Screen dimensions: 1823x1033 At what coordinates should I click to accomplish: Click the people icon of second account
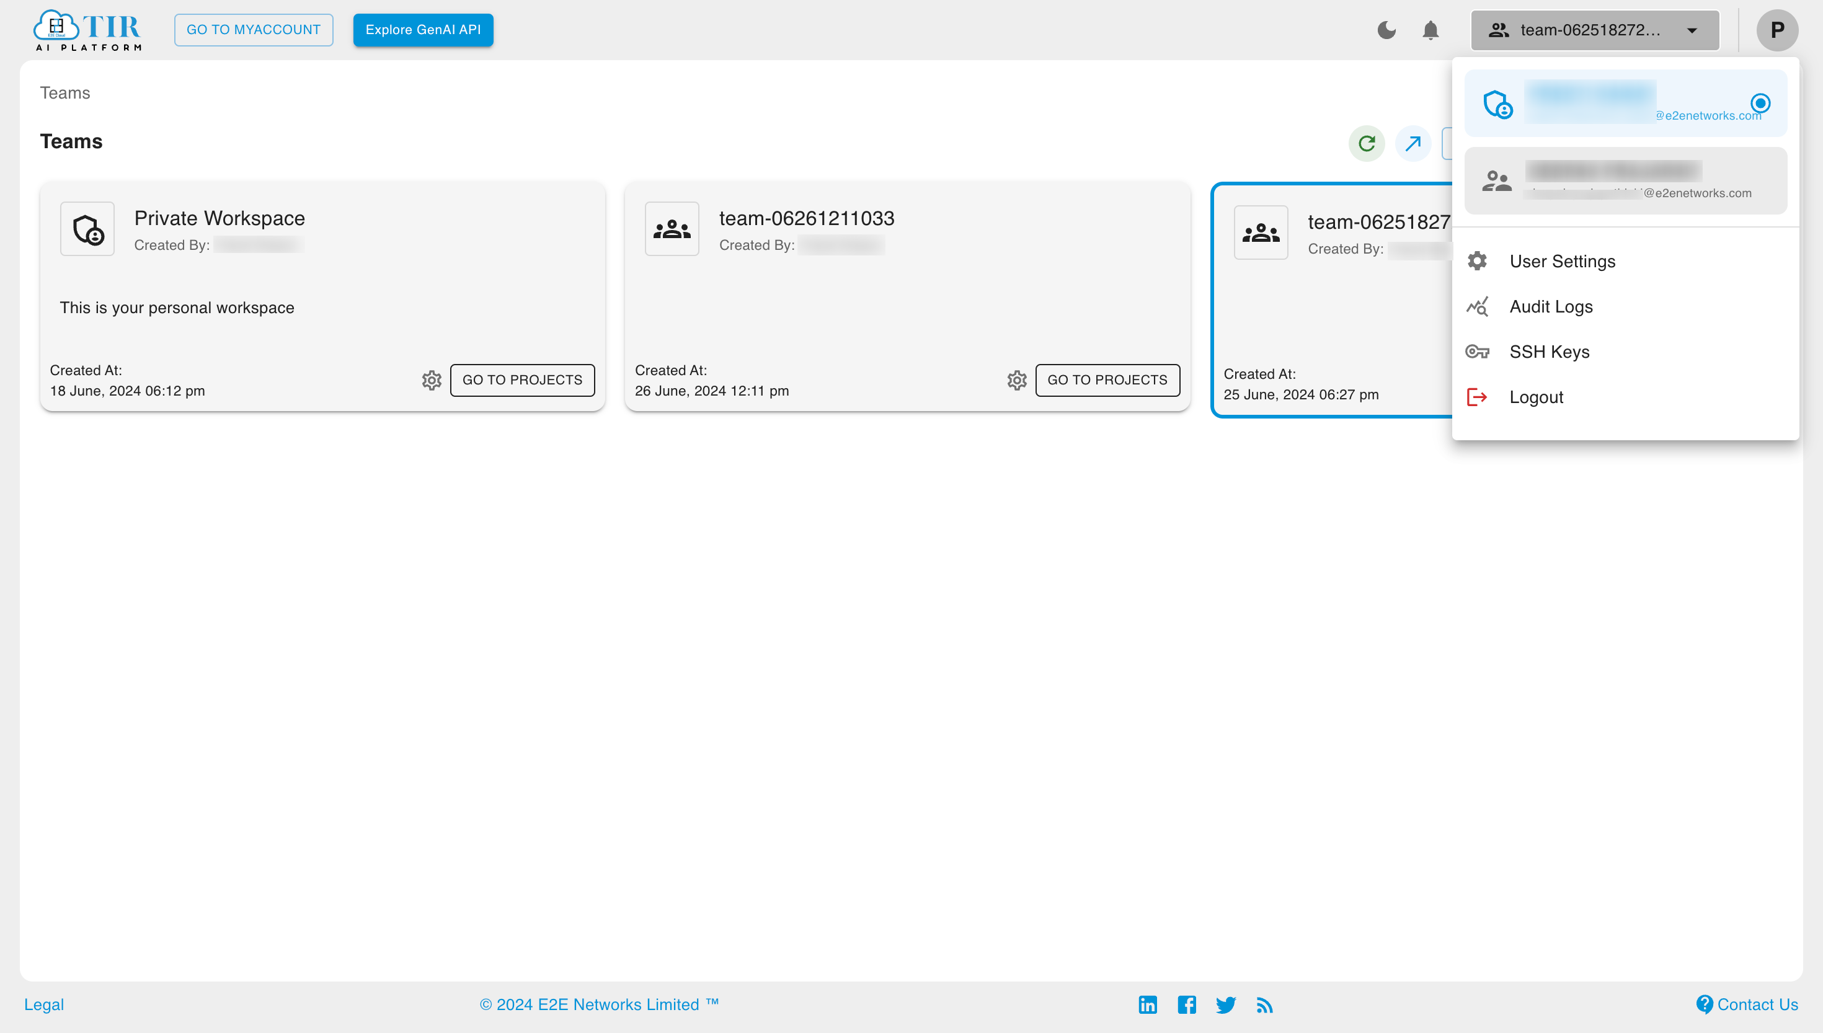click(1497, 181)
